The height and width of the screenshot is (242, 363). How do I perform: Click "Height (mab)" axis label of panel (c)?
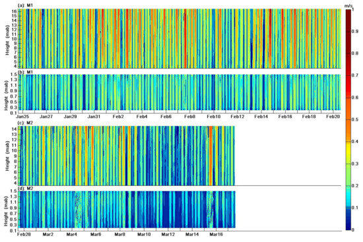tap(7, 156)
